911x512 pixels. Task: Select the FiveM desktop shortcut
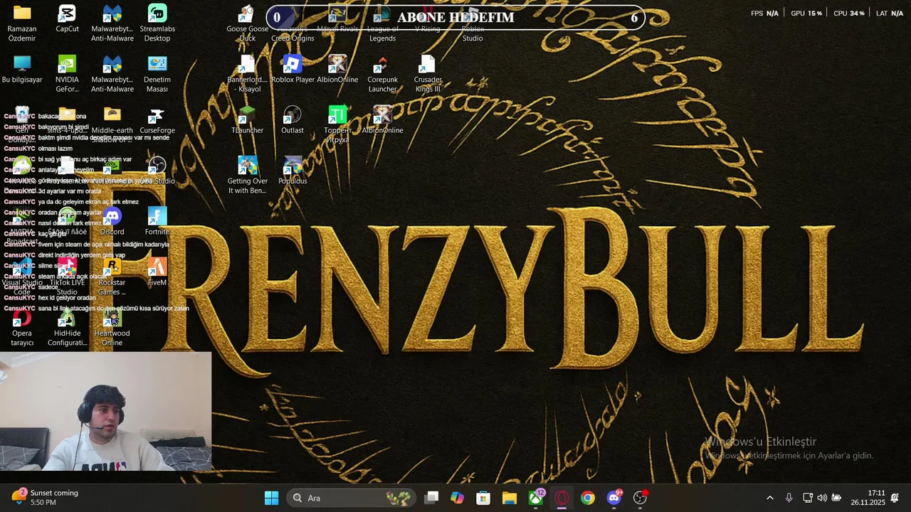coord(157,272)
